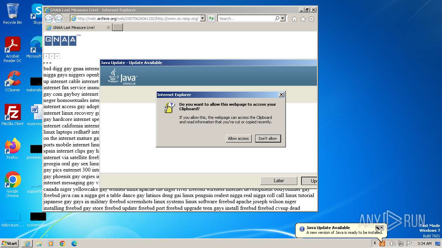
Task: Launch Edge from the taskbar
Action: click(74, 244)
